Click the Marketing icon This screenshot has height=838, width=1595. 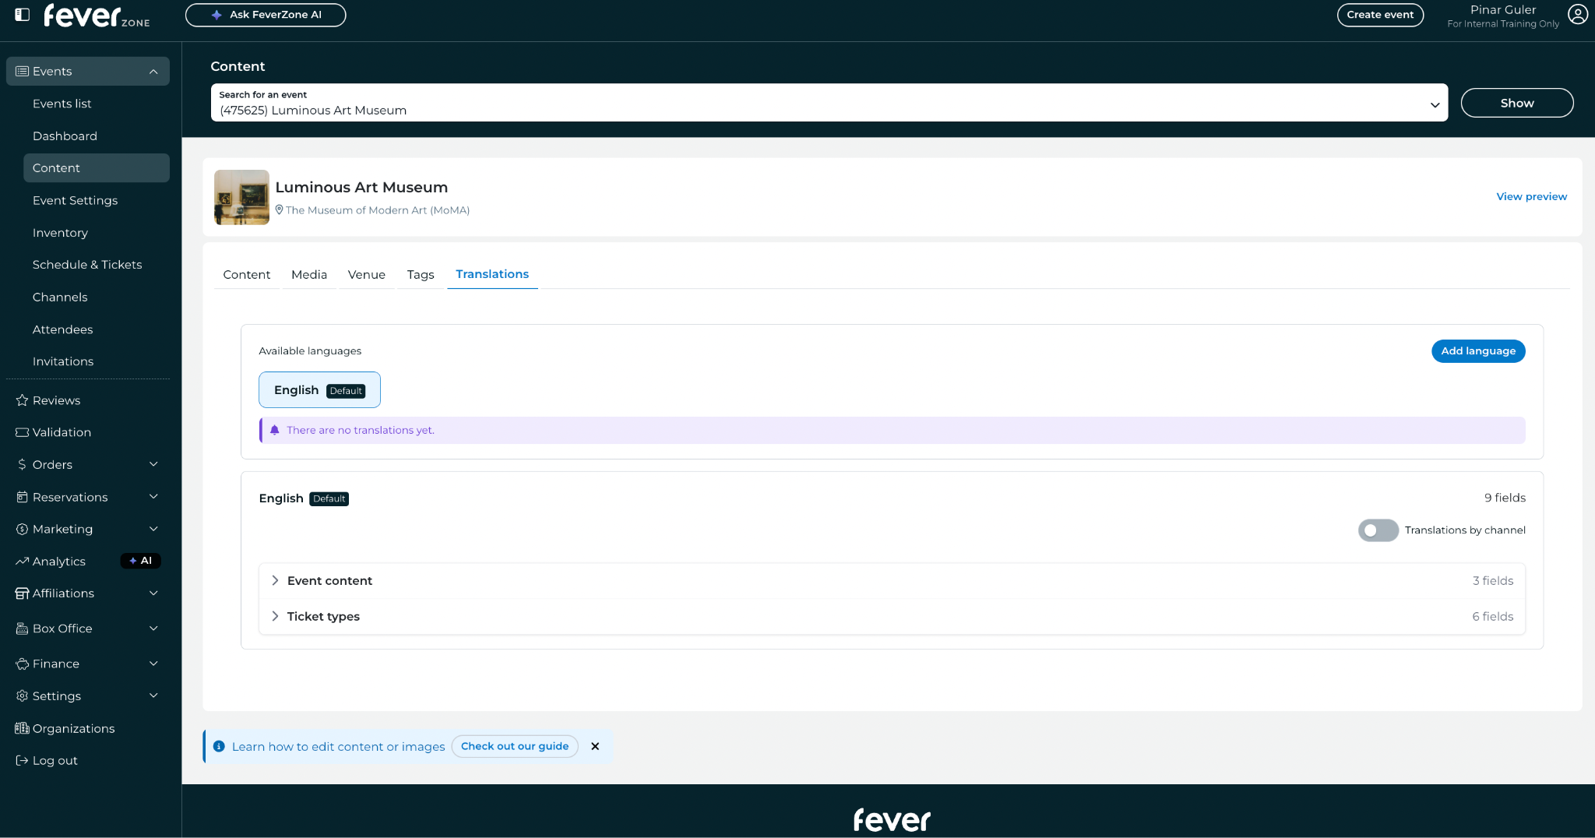click(x=22, y=529)
